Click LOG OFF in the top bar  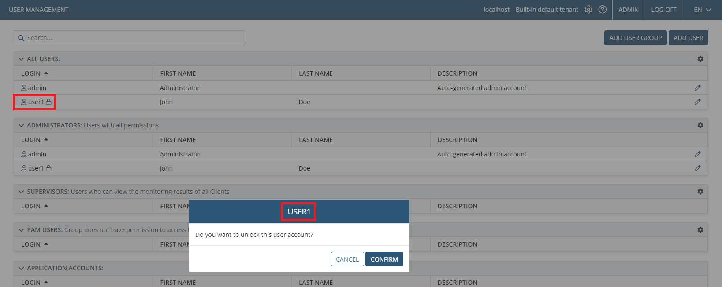pos(663,10)
